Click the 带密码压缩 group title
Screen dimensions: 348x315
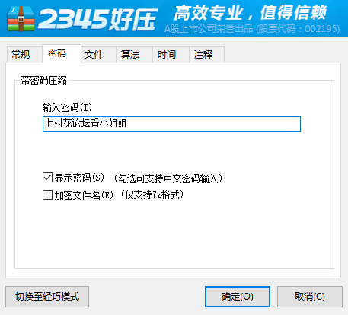click(44, 81)
